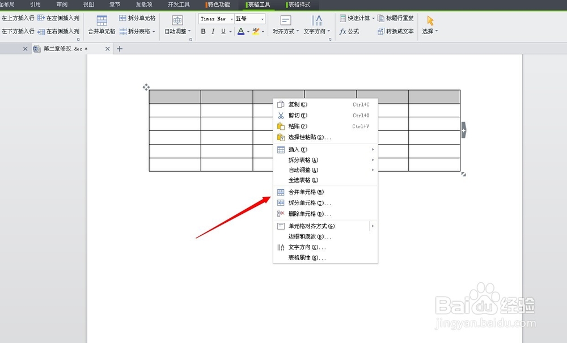Switch to 表格样式 Table Style tab
567x343 pixels.
(x=298, y=5)
